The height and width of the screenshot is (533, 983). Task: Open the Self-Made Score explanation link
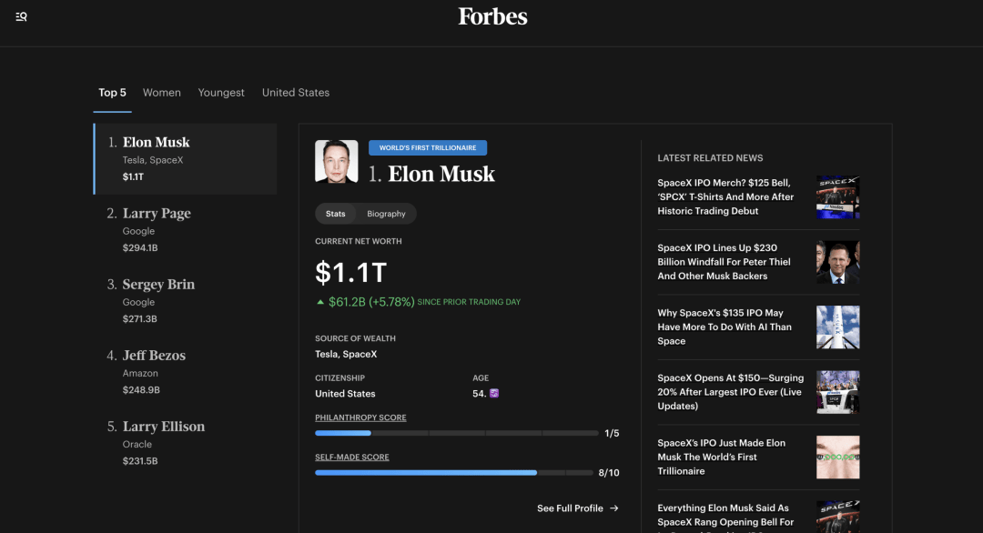pyautogui.click(x=351, y=458)
